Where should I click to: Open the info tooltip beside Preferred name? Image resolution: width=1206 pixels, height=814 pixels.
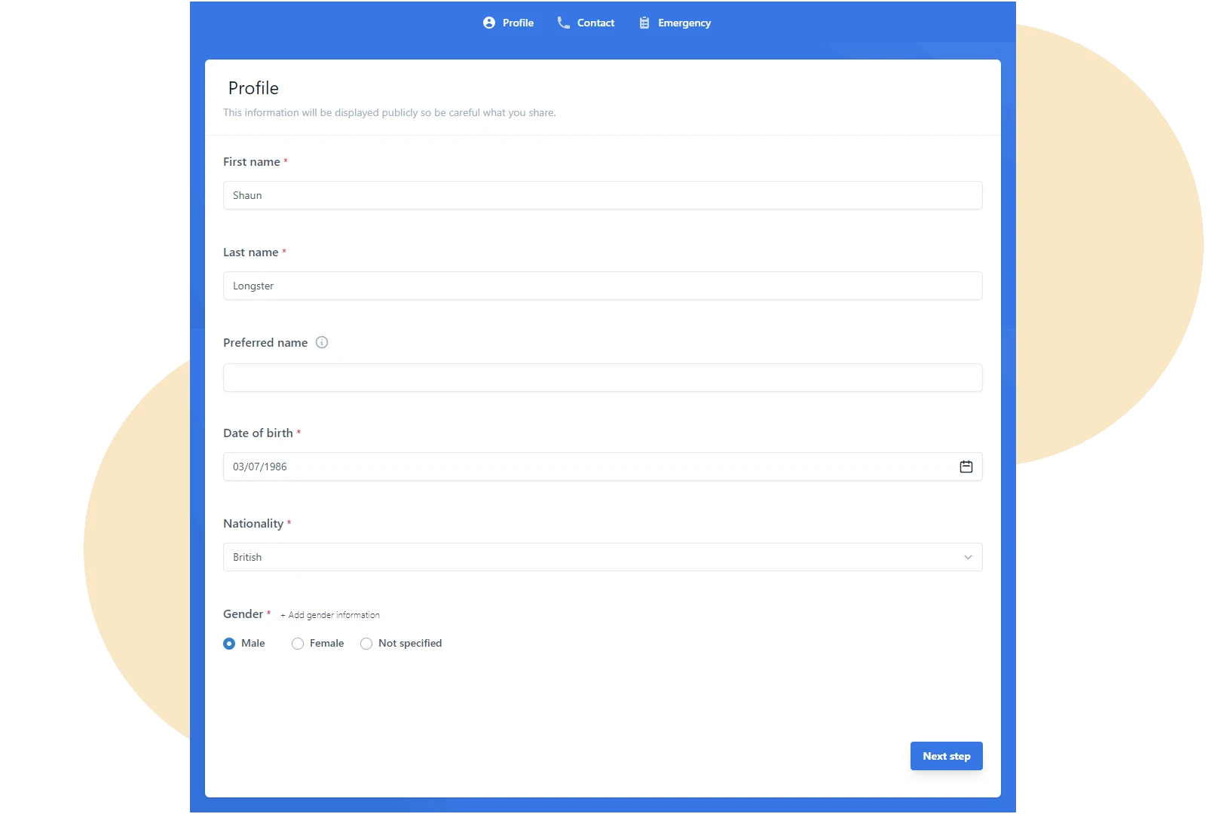[x=322, y=342]
